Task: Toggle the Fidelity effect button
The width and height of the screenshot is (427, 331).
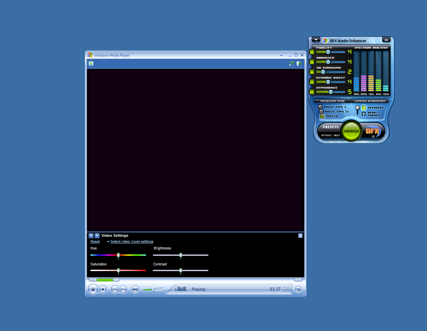Action: (312, 52)
